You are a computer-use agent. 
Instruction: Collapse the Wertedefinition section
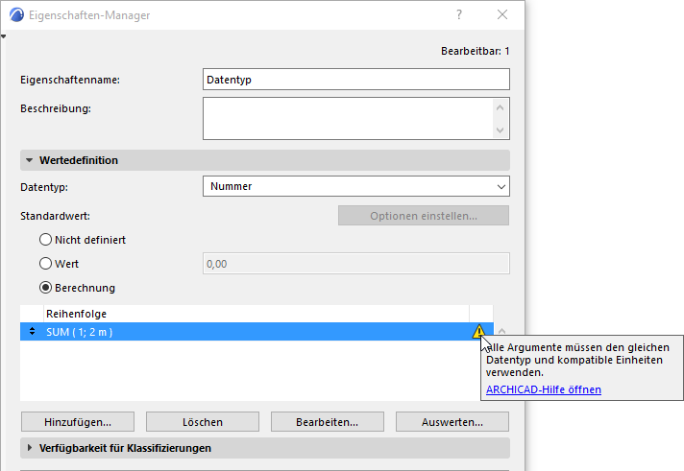click(29, 160)
